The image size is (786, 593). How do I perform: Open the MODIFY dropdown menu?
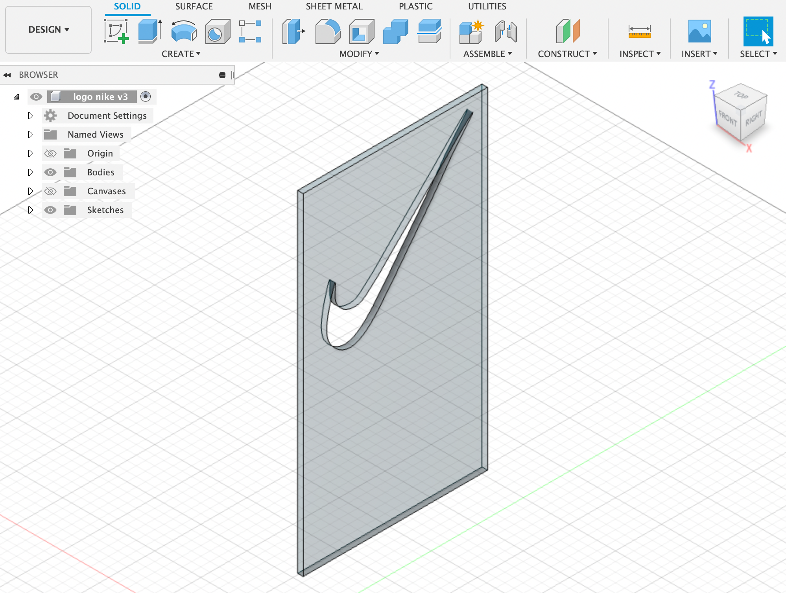tap(359, 54)
